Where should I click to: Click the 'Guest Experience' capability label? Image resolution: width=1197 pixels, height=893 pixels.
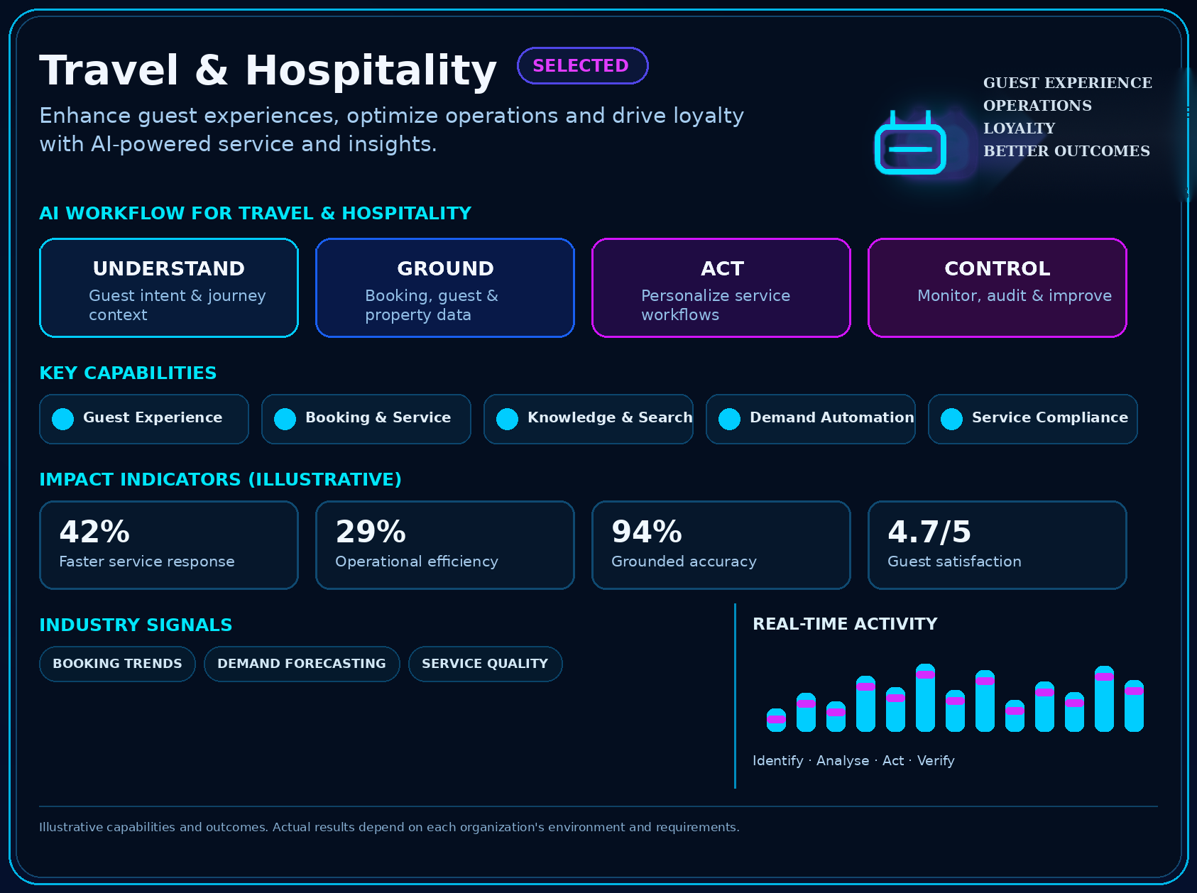pos(153,417)
